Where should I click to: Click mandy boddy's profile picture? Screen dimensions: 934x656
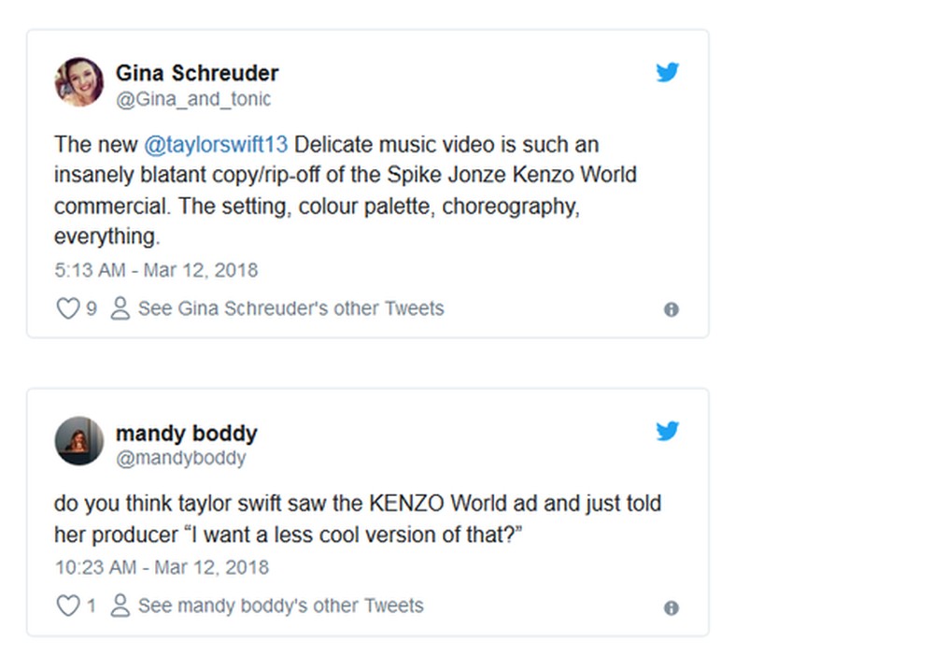click(x=79, y=442)
